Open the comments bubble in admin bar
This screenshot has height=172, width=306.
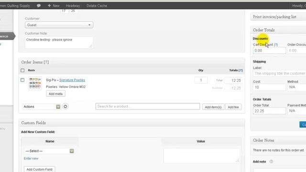[x=39, y=6]
